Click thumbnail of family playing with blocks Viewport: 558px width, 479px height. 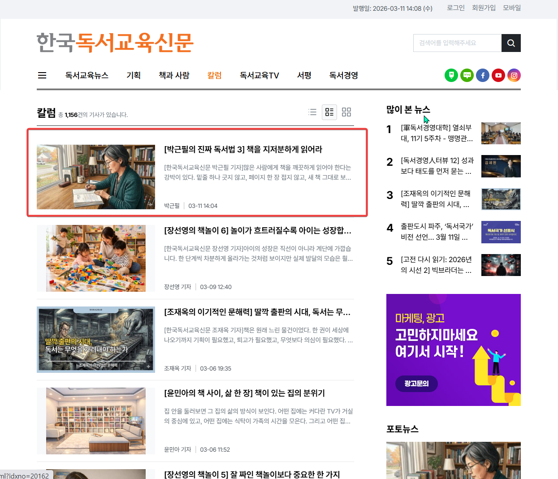[96, 258]
